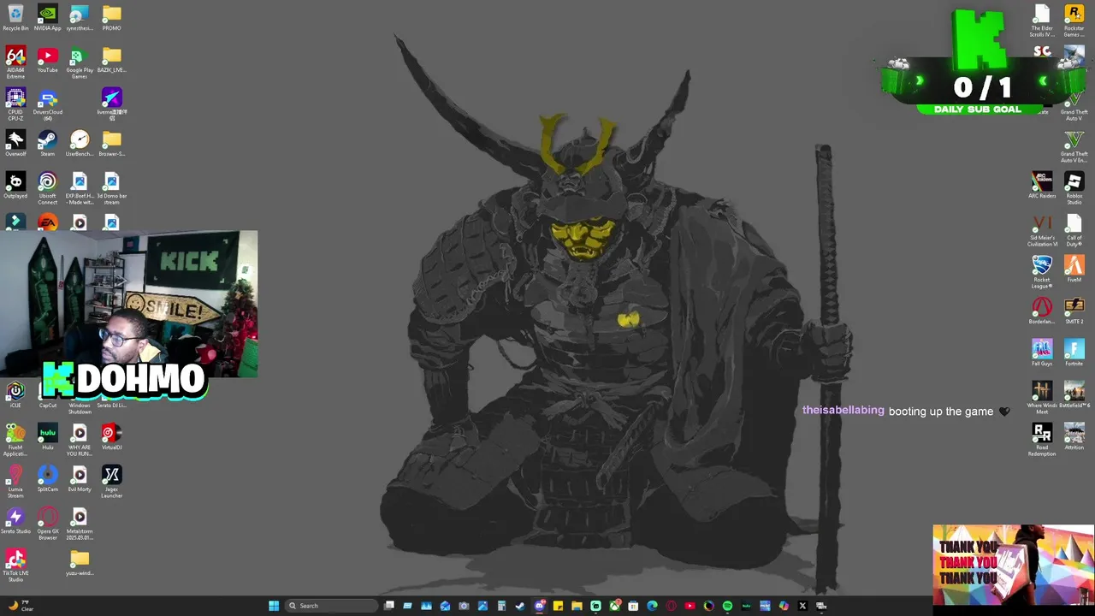1095x616 pixels.
Task: Open Road Redemption desktop shortcut
Action: point(1042,440)
